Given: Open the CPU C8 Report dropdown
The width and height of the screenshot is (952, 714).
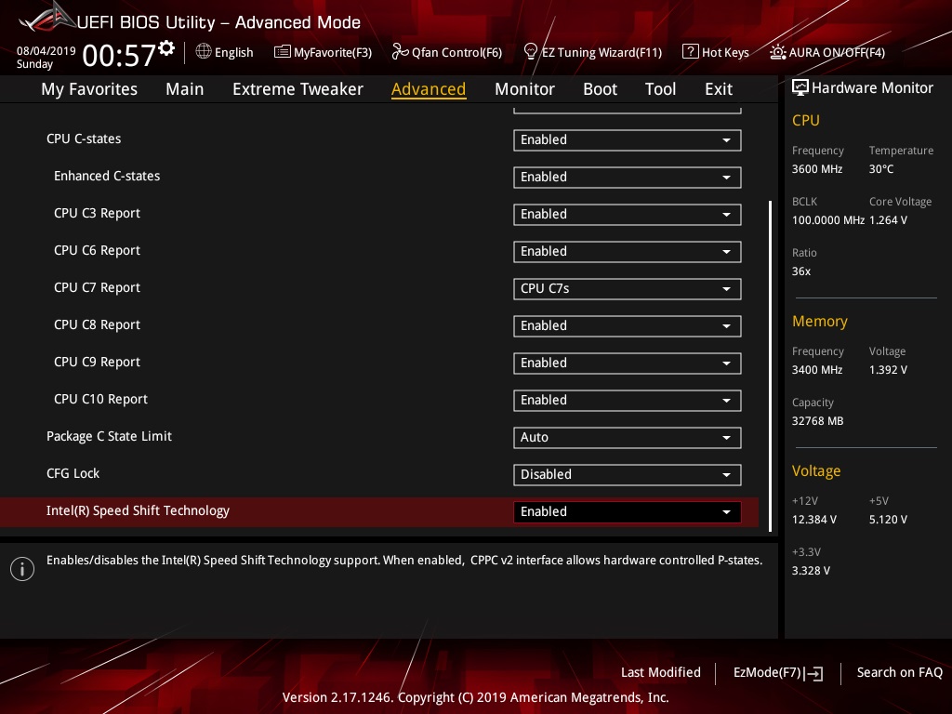Looking at the screenshot, I should click(628, 326).
